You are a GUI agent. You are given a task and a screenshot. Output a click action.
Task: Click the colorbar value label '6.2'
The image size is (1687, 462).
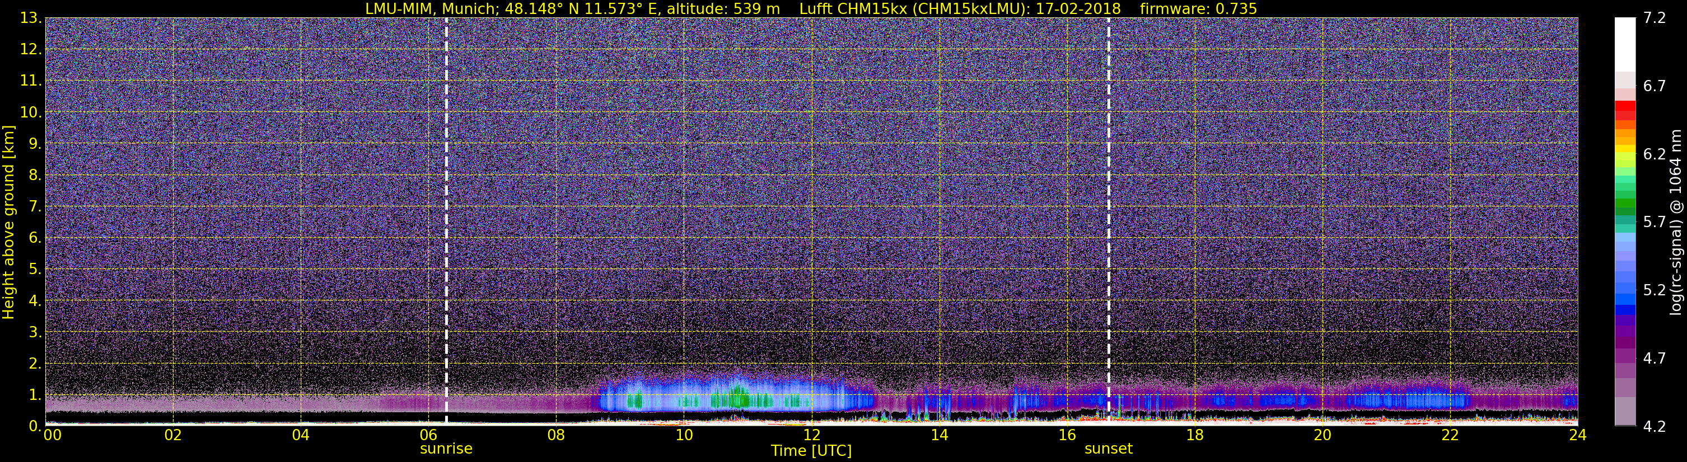coord(1655,154)
